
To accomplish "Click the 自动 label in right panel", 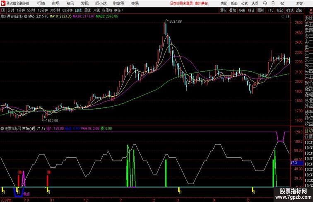I will click(308, 131).
